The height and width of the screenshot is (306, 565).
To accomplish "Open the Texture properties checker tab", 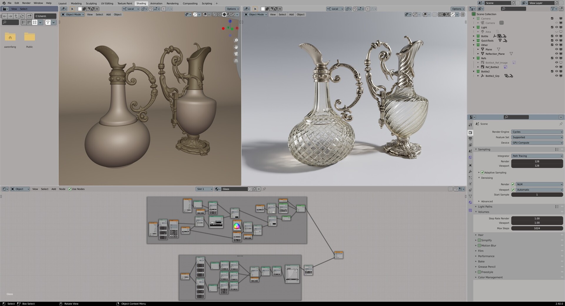I will [x=470, y=210].
